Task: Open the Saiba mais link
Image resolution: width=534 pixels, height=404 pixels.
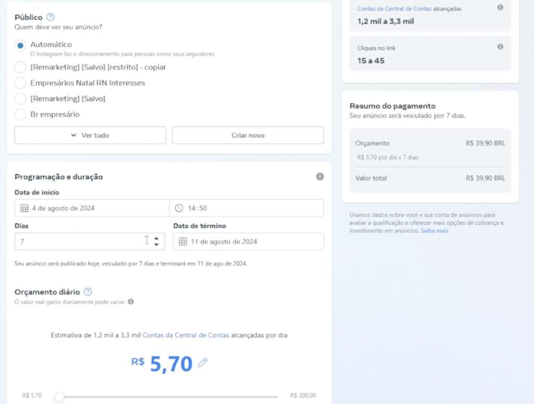Action: (434, 230)
